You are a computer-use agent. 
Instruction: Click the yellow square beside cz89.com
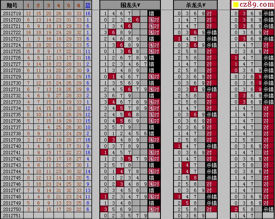(x=236, y=5)
